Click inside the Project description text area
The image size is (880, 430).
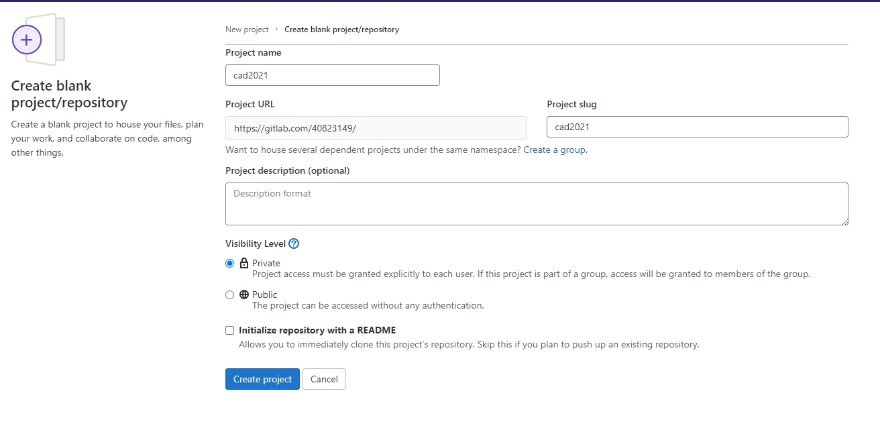click(x=537, y=204)
